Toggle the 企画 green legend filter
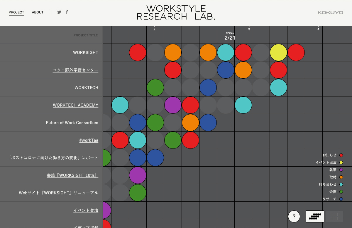Screen dimensions: 352x228 336,192
